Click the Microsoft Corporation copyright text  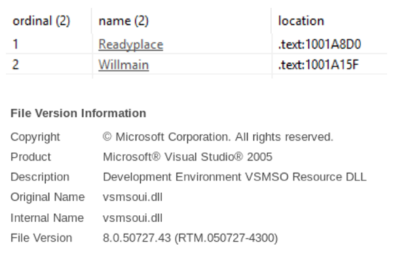[x=218, y=137]
